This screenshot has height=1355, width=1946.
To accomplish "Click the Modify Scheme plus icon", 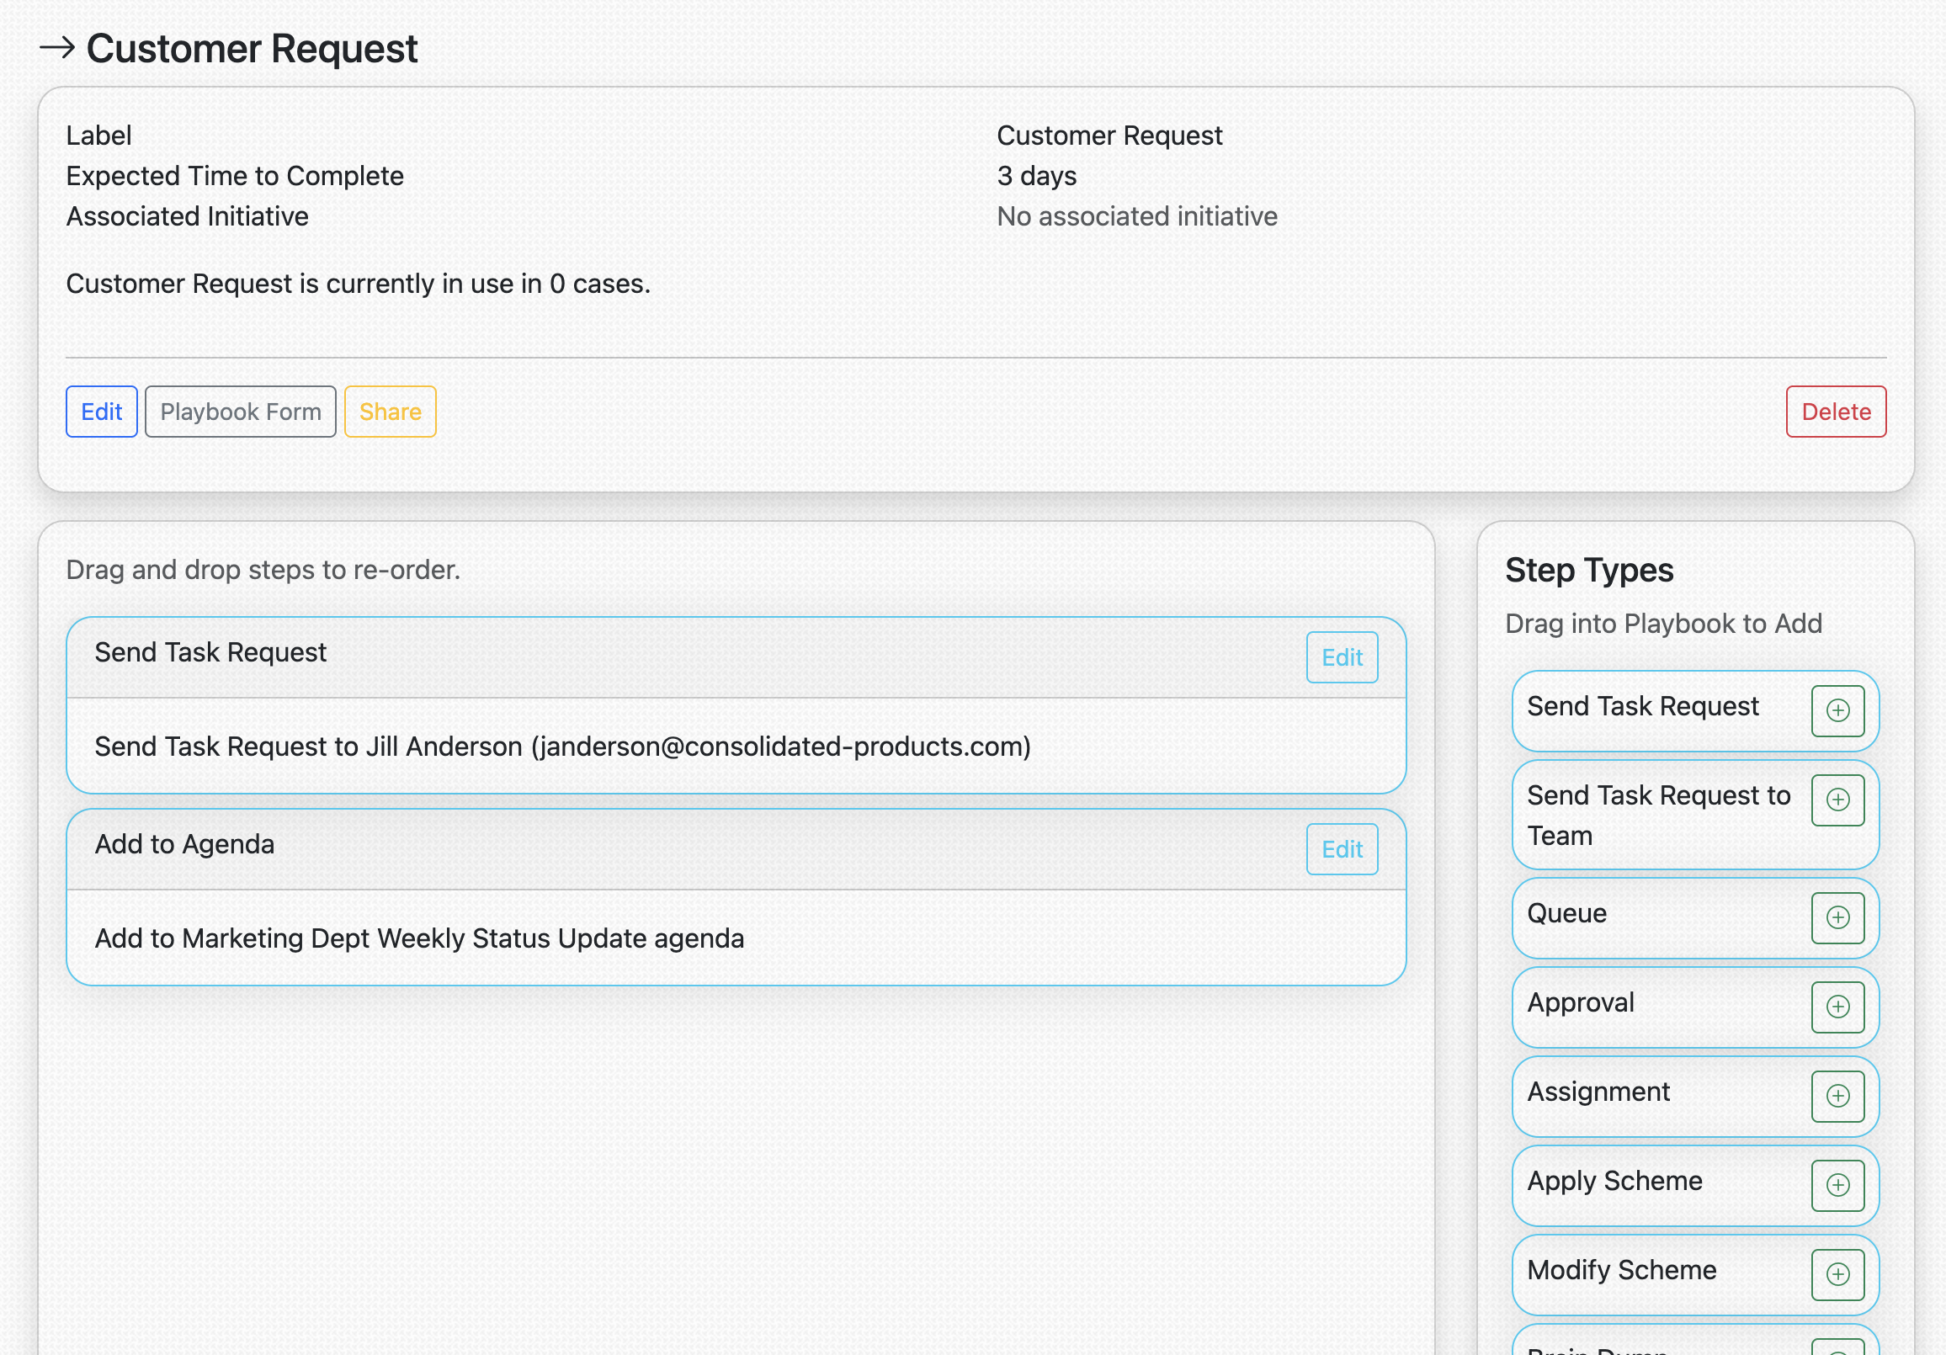I will point(1837,1273).
